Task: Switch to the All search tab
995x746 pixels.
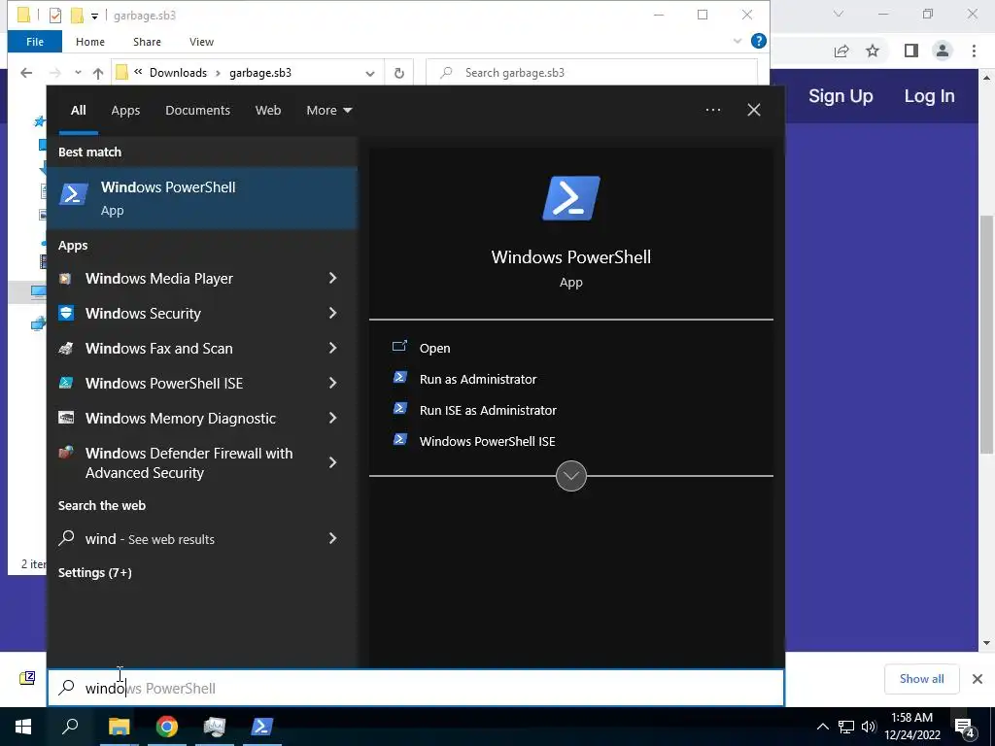Action: (x=78, y=111)
